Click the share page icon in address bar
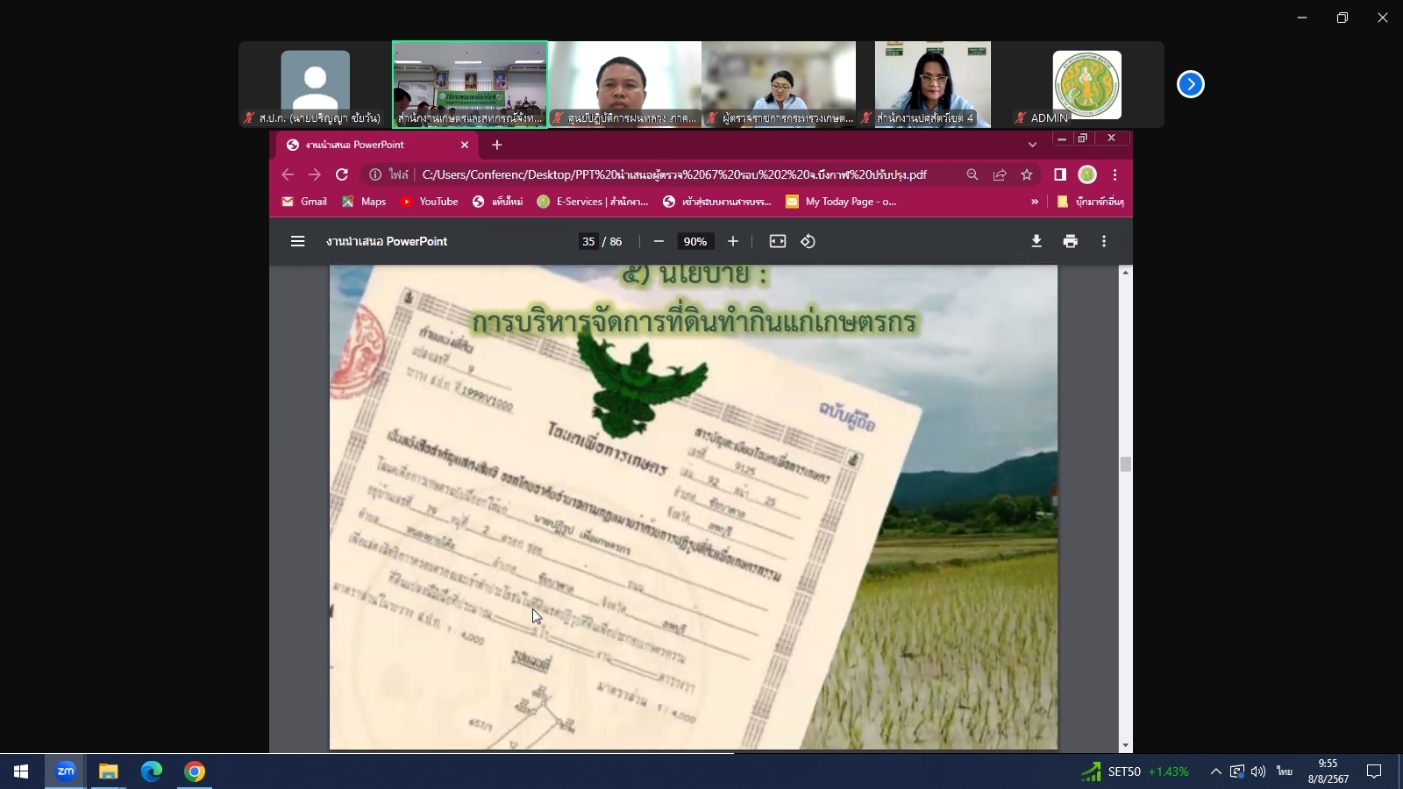The height and width of the screenshot is (789, 1403). [x=1000, y=174]
